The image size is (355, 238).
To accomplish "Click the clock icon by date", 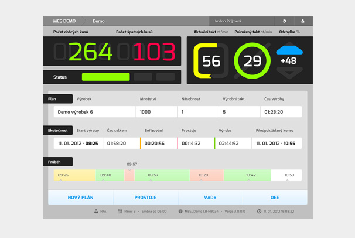I will [259, 211].
